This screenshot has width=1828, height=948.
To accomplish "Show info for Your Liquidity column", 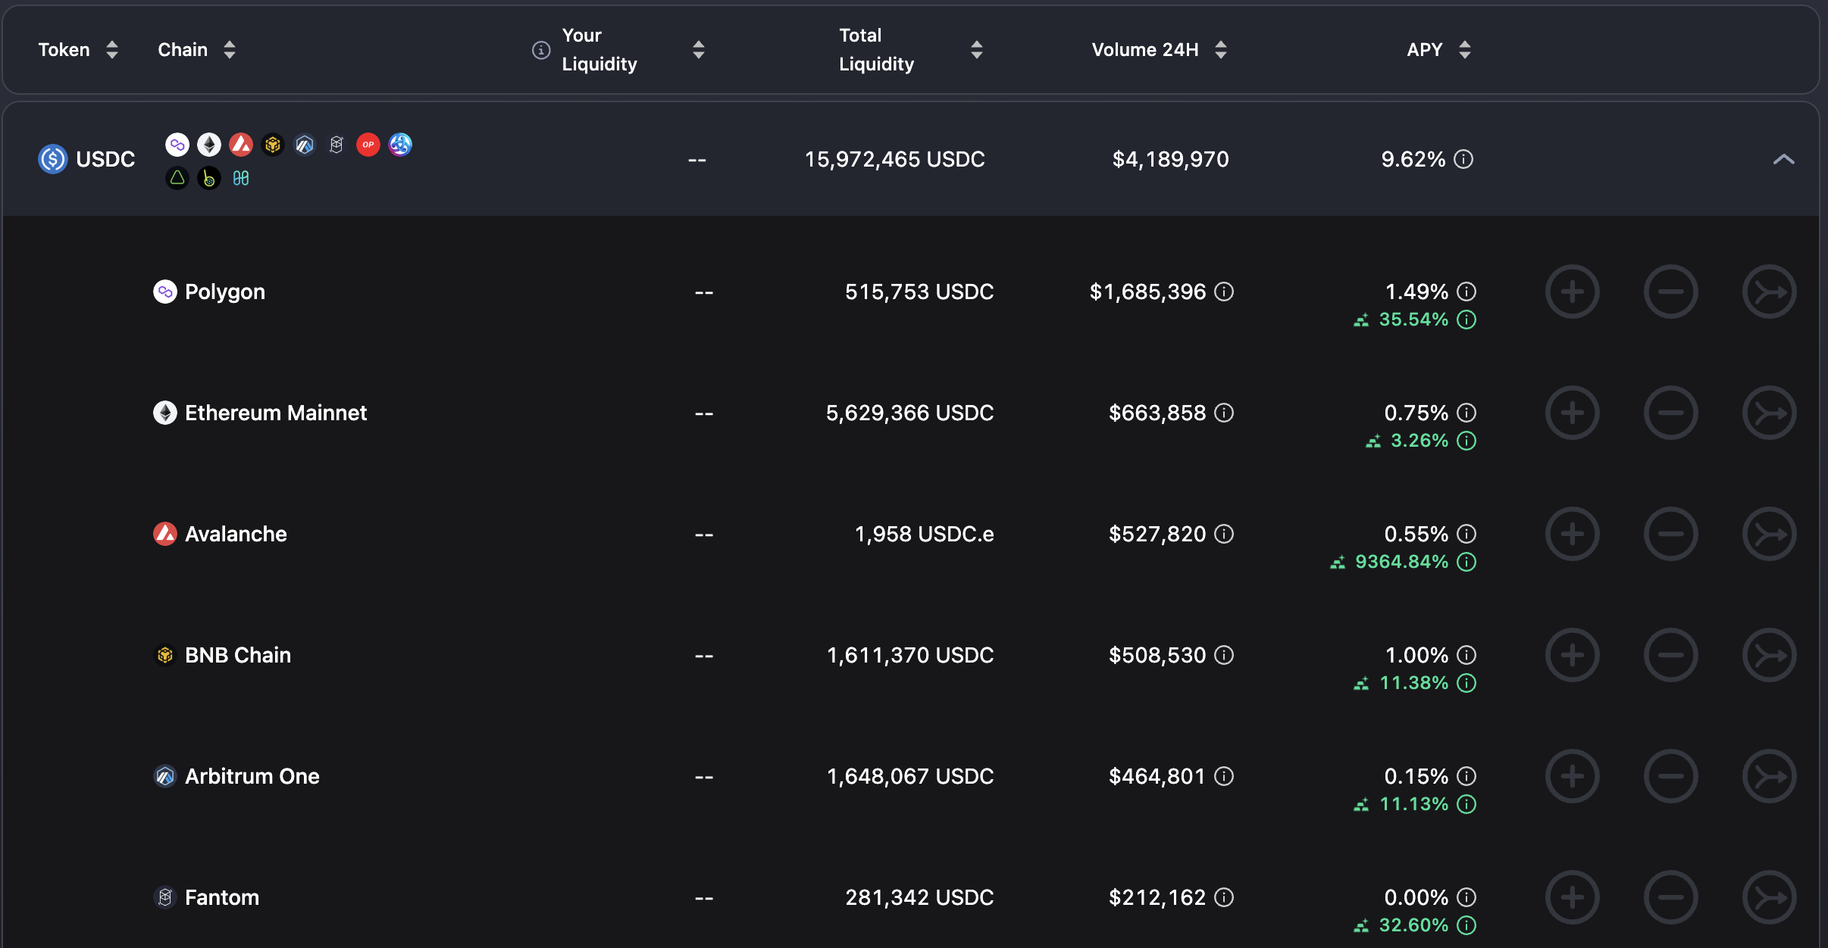I will (541, 50).
